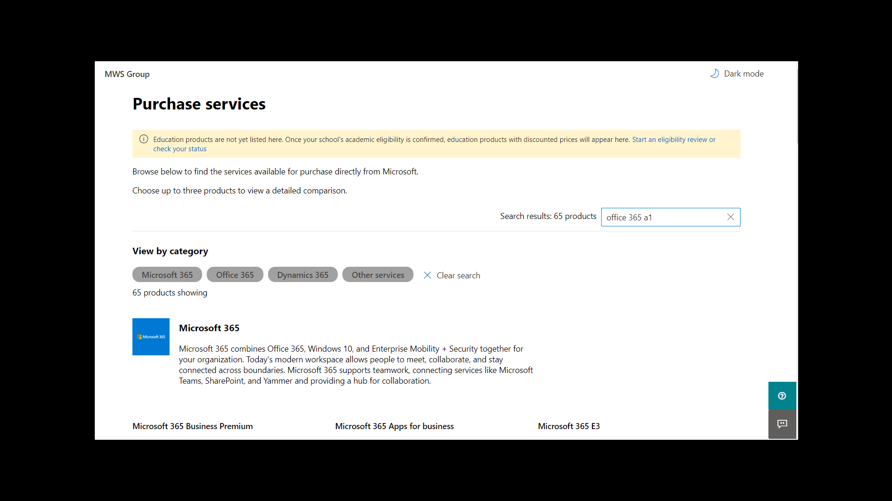The height and width of the screenshot is (501, 892).
Task: Click the info icon in education banner
Action: [x=144, y=139]
